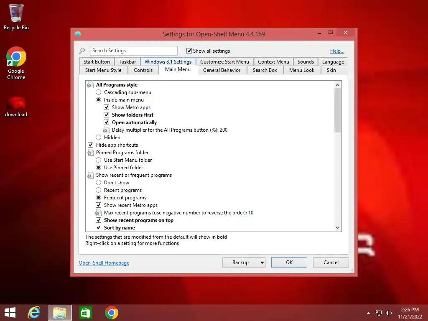Click the magnifier icon beside Search Settings
Image resolution: width=428 pixels, height=321 pixels.
point(82,51)
